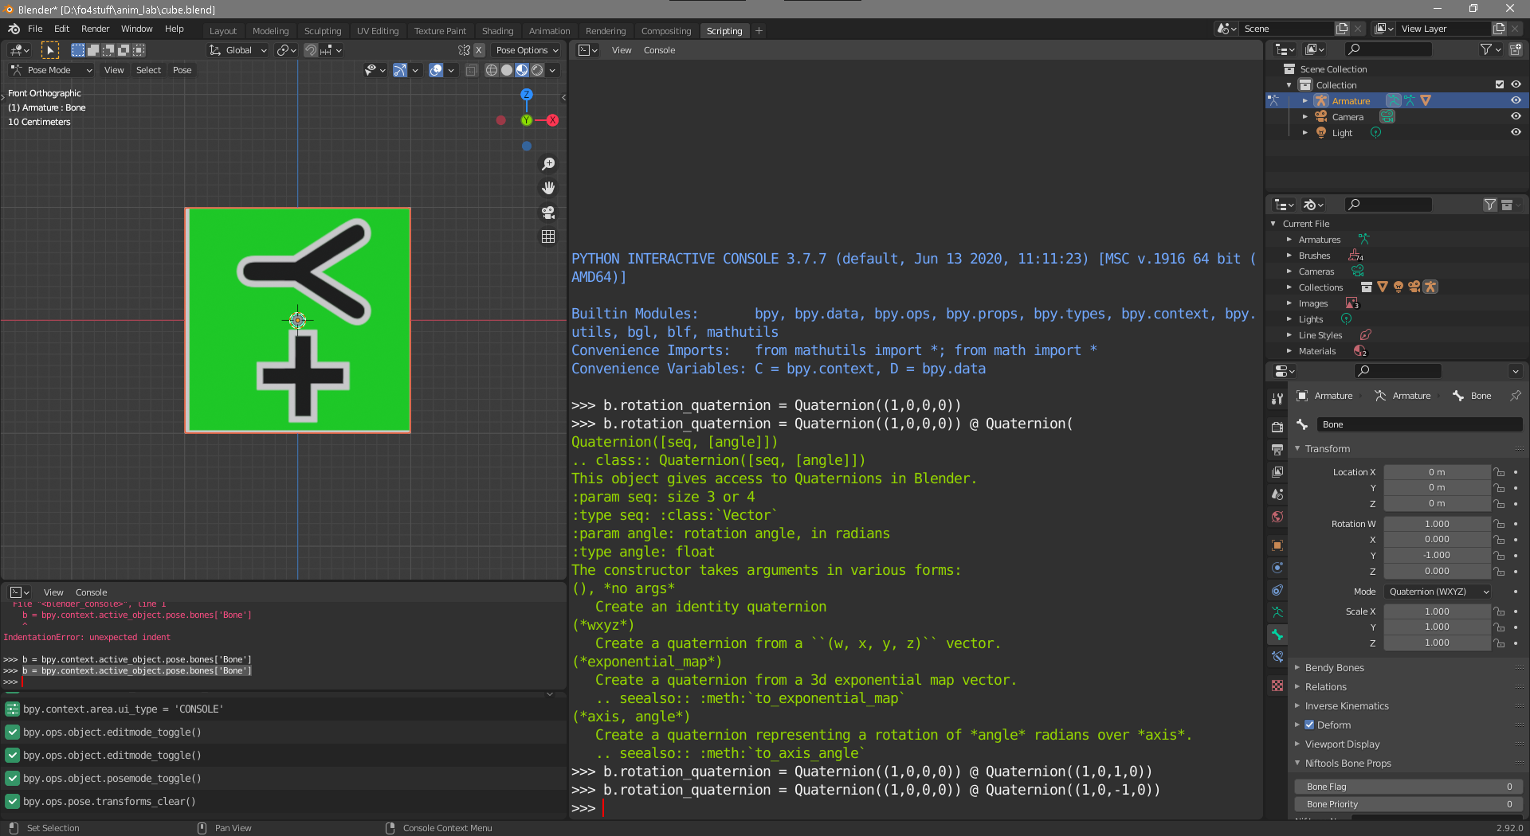This screenshot has height=836, width=1530.
Task: Open the rotation Mode Quaternion dropdown
Action: (x=1438, y=592)
